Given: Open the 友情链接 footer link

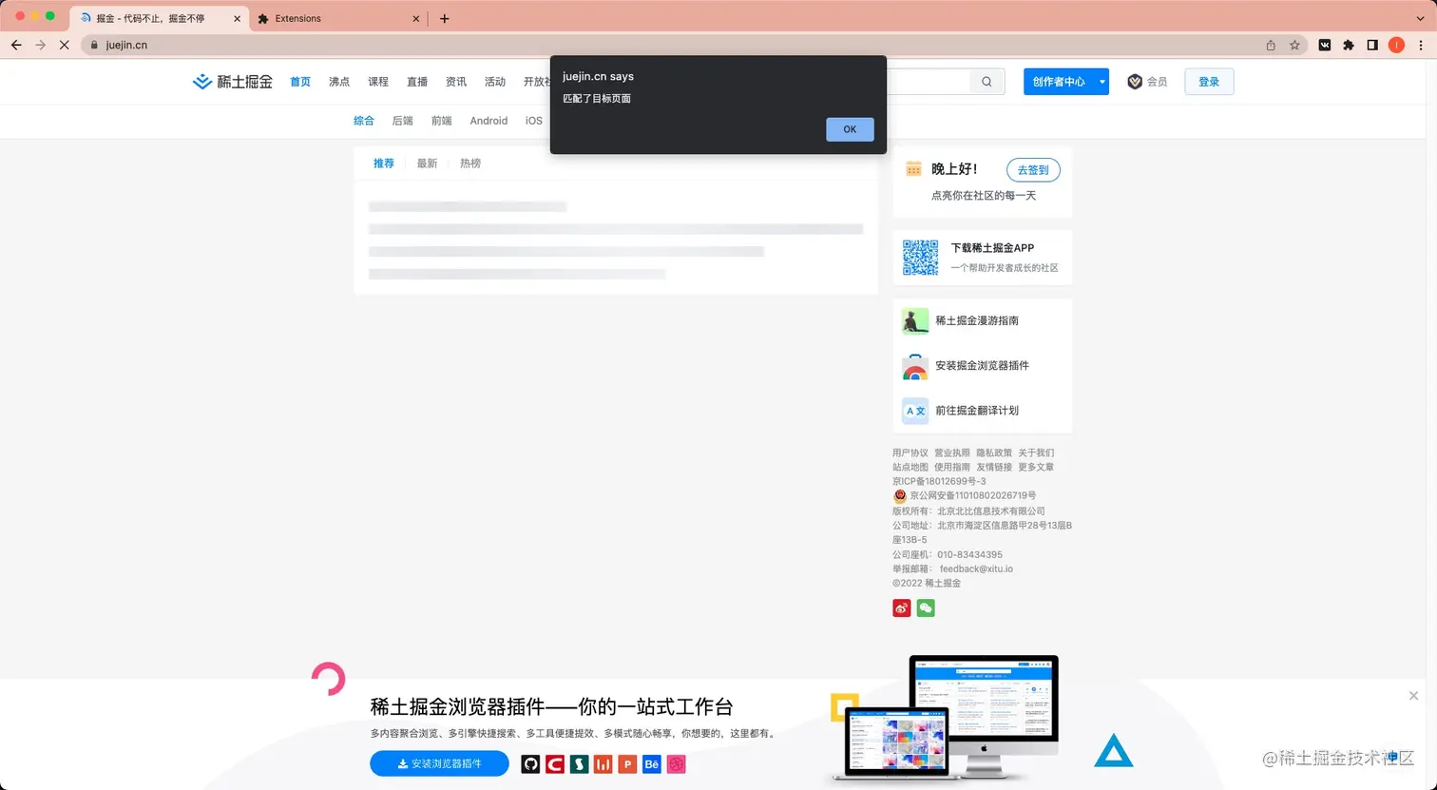Looking at the screenshot, I should [994, 468].
